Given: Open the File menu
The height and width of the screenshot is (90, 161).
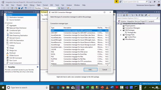Looking at the screenshot, I should pyautogui.click(x=2, y=5).
